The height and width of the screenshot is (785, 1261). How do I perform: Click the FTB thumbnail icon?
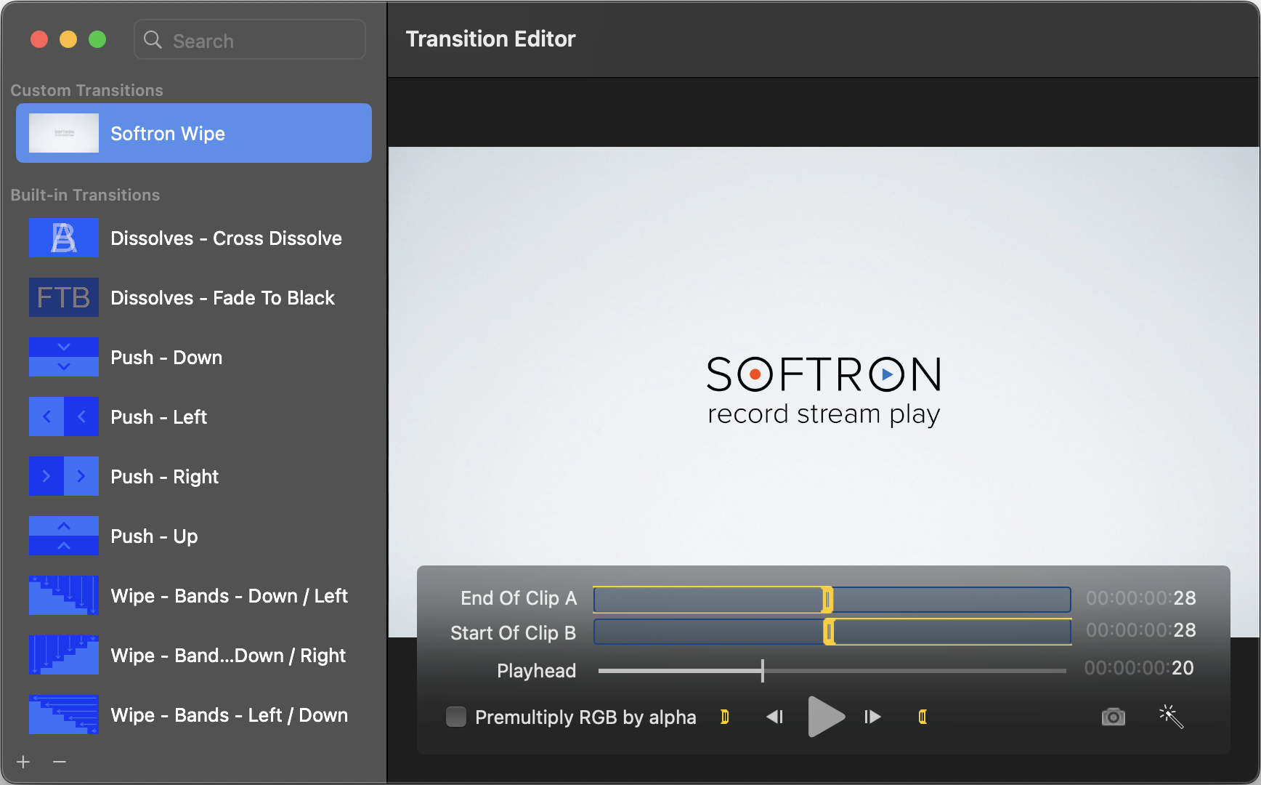pos(64,297)
